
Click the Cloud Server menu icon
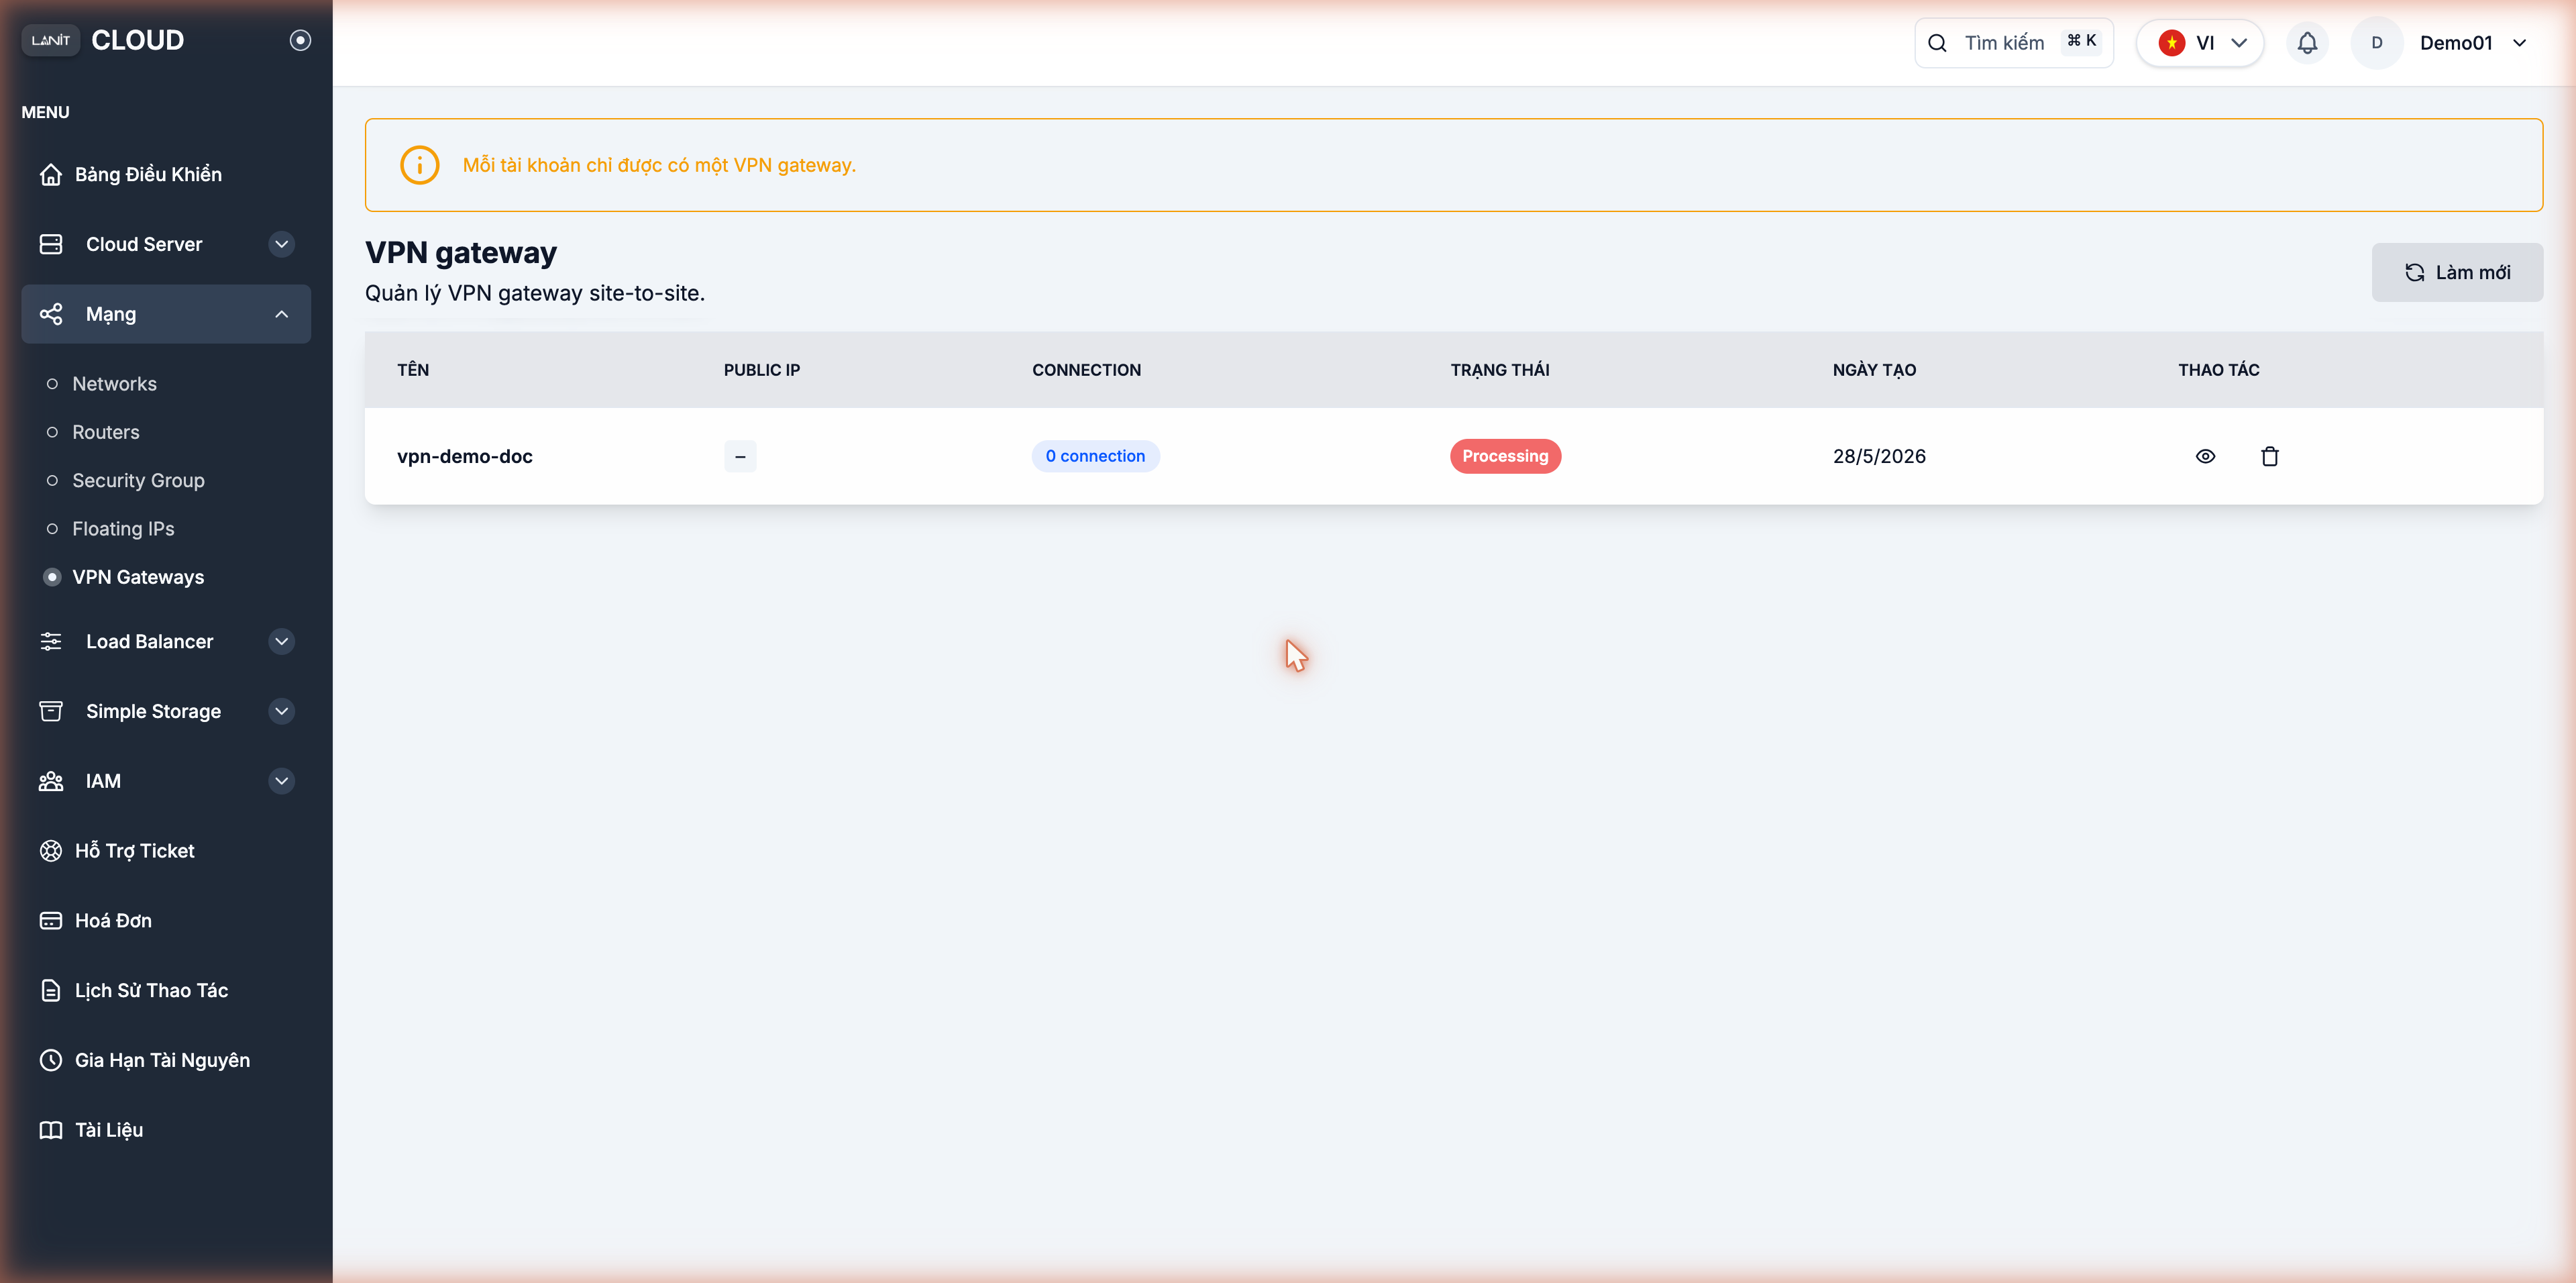[51, 244]
